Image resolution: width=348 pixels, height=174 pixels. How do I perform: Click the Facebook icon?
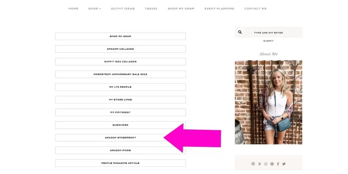278,164
